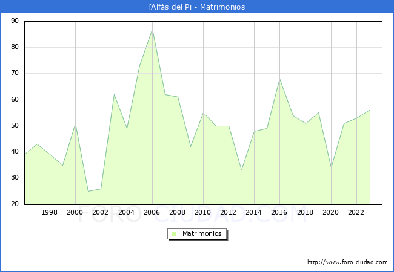
Task: Click the 2000 peak data point
Action: [x=75, y=125]
